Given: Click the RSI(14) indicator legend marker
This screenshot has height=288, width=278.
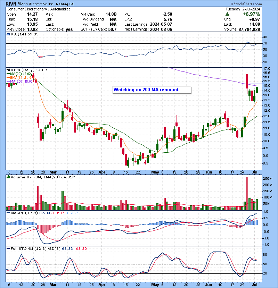Looking at the screenshot, I should (x=8, y=34).
